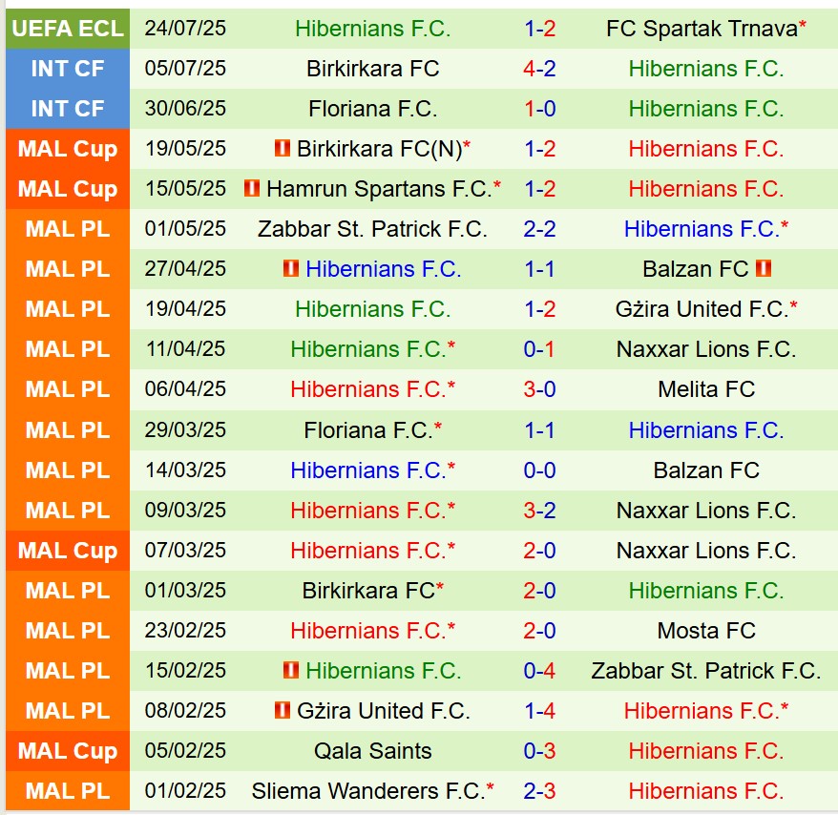Open the UEFA ECL competition label

(68, 29)
